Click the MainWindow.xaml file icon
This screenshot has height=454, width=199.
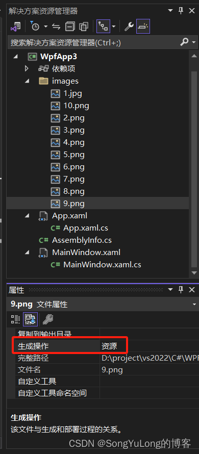[x=43, y=253]
